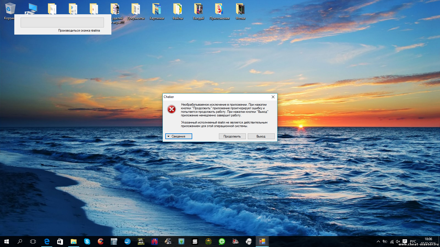The width and height of the screenshot is (440, 247).
Task: Open the Recycle Bin desktop icon
Action: (x=10, y=9)
